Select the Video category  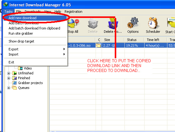[28, 68]
